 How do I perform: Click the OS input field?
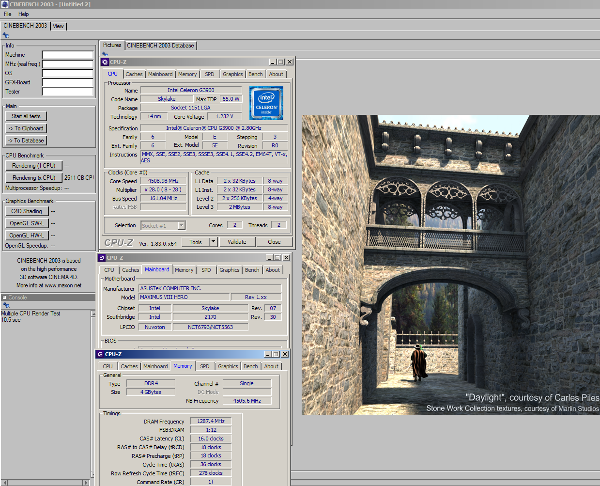tap(67, 73)
